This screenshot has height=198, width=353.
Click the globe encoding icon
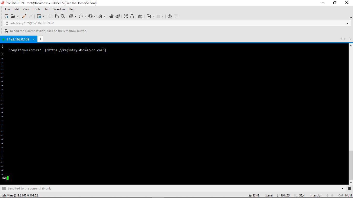90,16
